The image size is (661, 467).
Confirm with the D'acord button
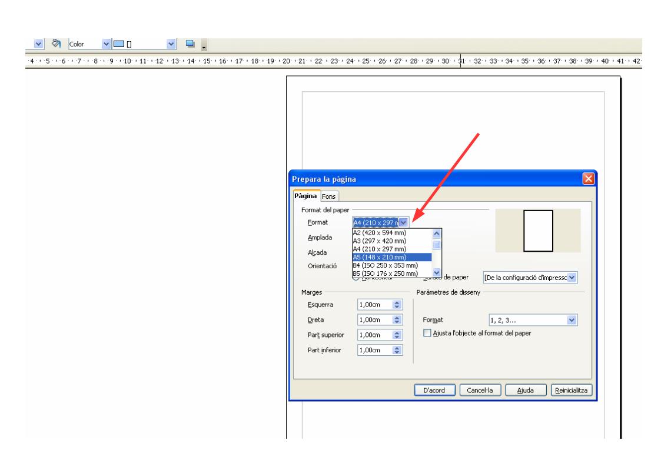click(434, 391)
